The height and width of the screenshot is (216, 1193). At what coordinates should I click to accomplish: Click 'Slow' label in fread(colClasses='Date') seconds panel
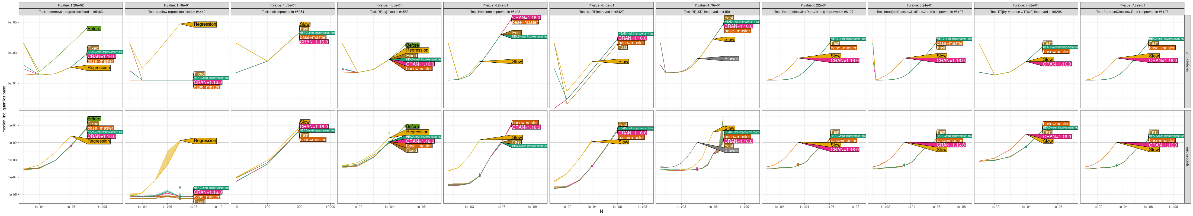click(1154, 150)
